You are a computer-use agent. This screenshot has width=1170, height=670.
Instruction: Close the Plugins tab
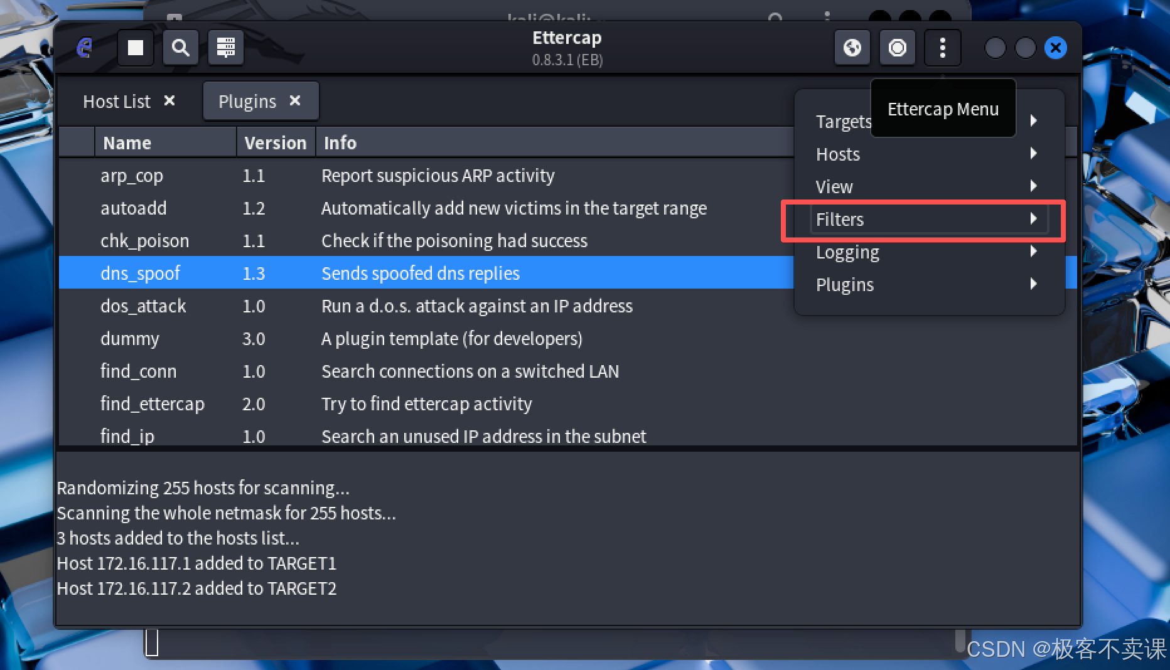click(x=295, y=100)
